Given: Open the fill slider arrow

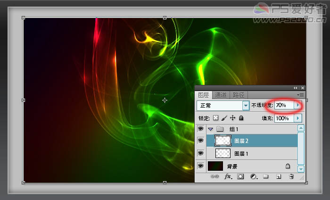Looking at the screenshot, I should pyautogui.click(x=297, y=118).
